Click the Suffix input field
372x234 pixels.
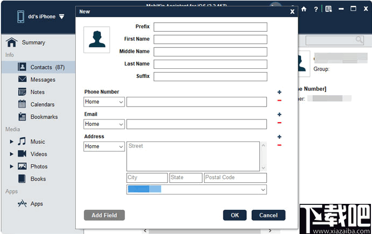(210, 76)
